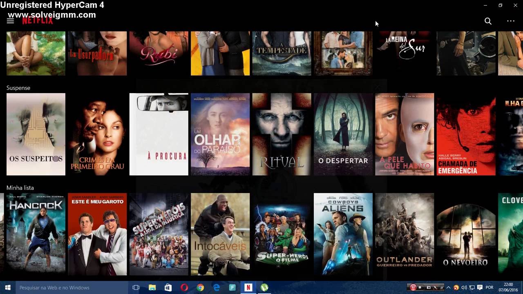
Task: Open the volume control in tray
Action: [x=464, y=287]
